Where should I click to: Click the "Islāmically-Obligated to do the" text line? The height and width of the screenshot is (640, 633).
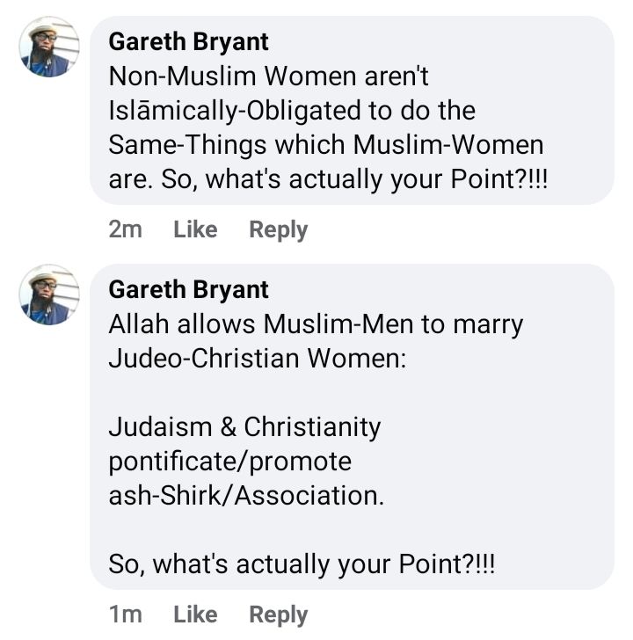291,111
